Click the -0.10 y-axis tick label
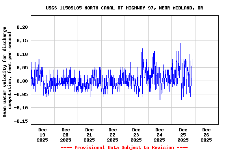The height and width of the screenshot is (151, 227). (x=21, y=108)
